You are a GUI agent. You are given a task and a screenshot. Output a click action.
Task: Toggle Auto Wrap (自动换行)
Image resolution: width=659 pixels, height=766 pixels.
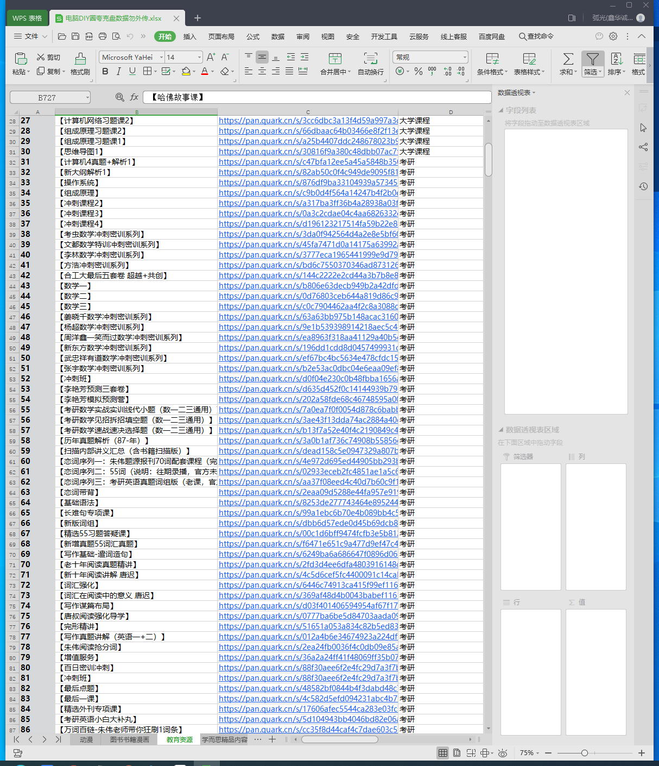tap(371, 64)
